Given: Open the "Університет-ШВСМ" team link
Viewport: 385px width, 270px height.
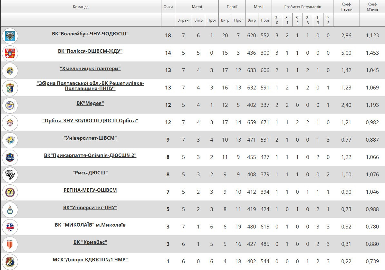Looking at the screenshot, I should [x=90, y=138].
